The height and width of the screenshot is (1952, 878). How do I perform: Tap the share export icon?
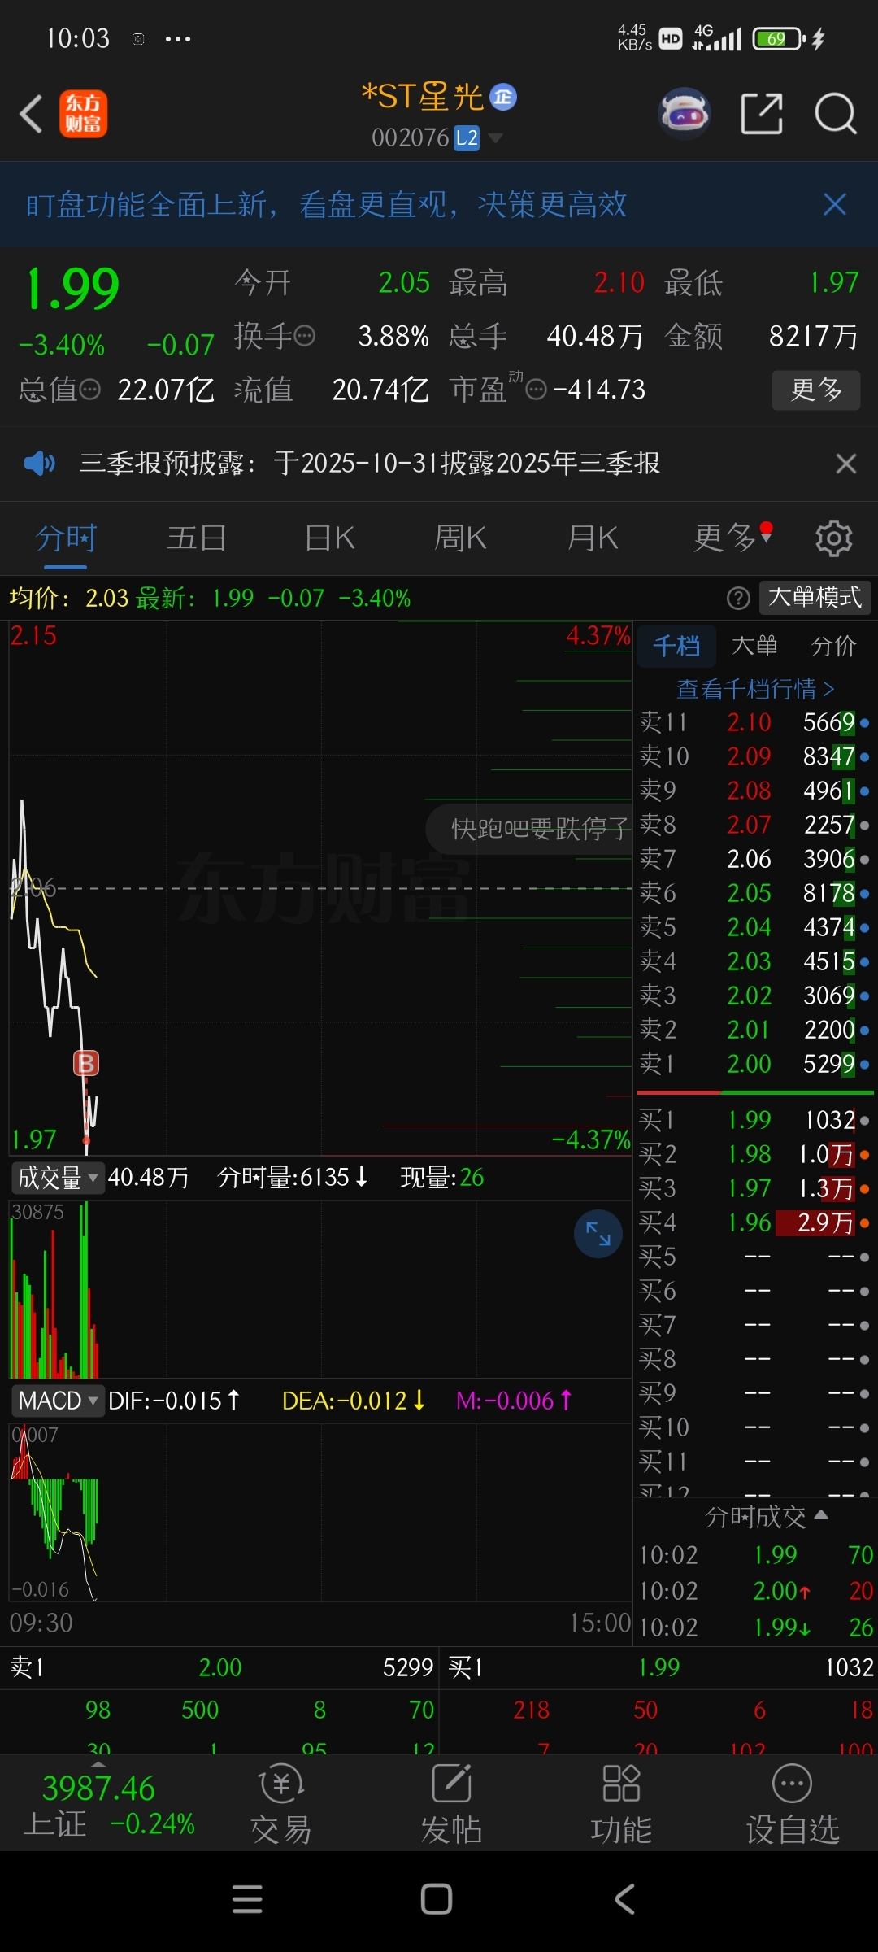click(762, 113)
